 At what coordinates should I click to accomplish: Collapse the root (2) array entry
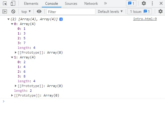(9, 19)
